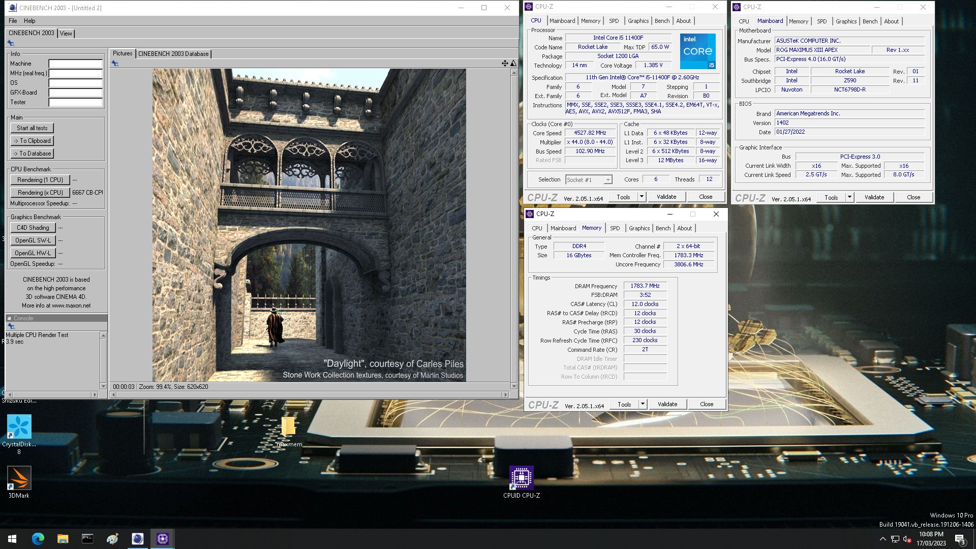Open File Explorer from the taskbar
976x549 pixels.
63,539
